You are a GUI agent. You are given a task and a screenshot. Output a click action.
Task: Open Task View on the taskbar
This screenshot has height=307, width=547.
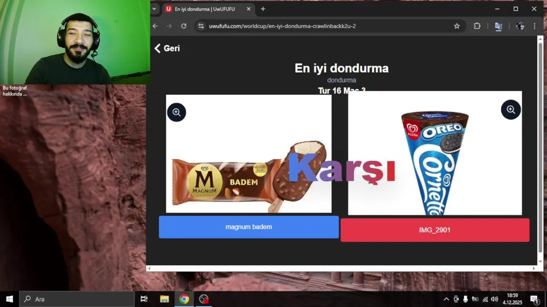[144, 299]
